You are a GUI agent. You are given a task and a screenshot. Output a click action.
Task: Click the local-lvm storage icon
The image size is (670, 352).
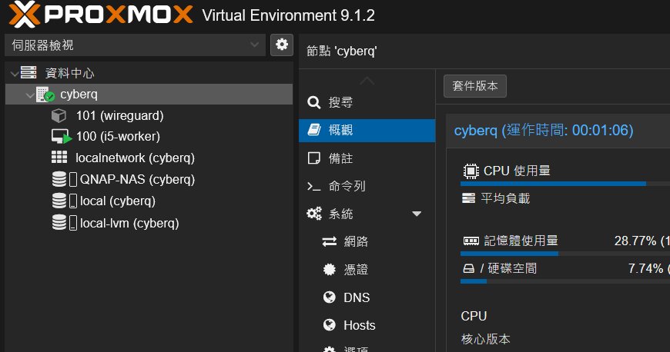[x=59, y=223]
